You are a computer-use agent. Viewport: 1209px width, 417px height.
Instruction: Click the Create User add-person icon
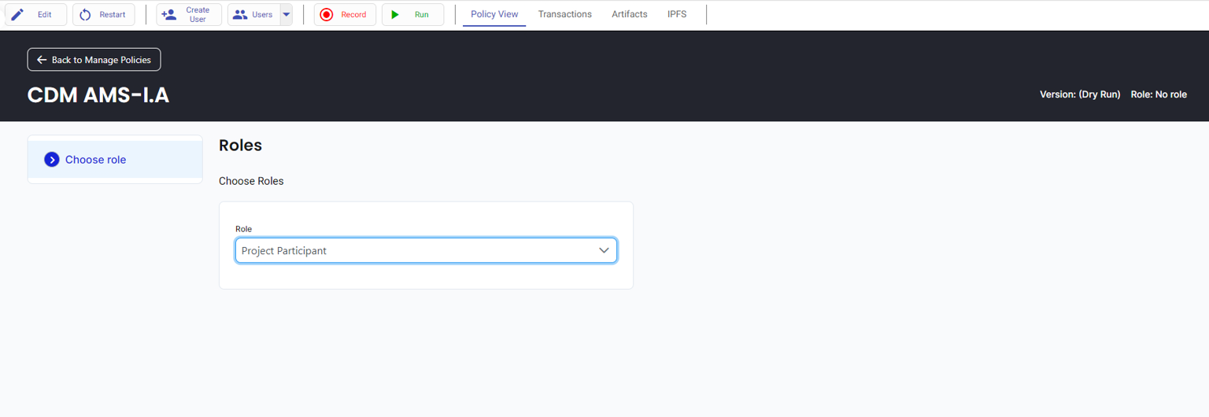pyautogui.click(x=168, y=14)
